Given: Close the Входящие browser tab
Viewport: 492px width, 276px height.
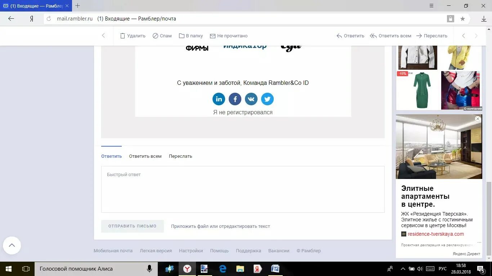Looking at the screenshot, I should pos(67,6).
